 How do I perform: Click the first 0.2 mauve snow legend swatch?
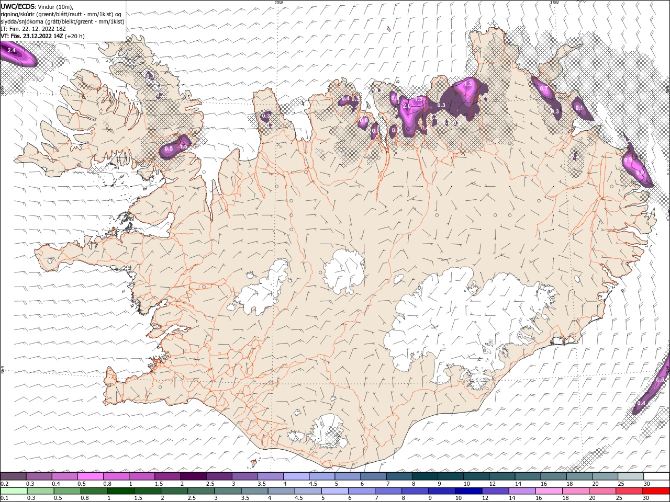pyautogui.click(x=13, y=476)
